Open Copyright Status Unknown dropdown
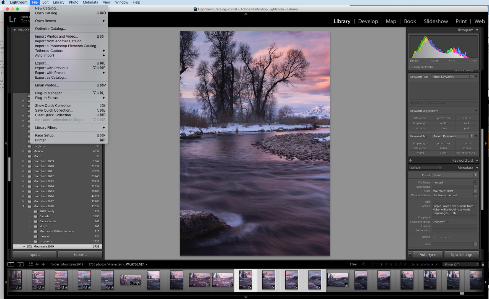Image resolution: width=489 pixels, height=299 pixels. pos(441,222)
